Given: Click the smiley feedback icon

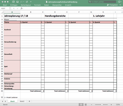Looking at the screenshot, I should pyautogui.click(x=119, y=2).
